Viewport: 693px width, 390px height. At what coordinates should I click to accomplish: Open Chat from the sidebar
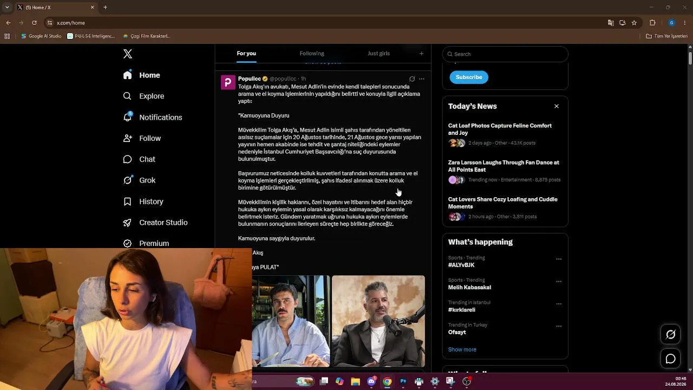139,159
